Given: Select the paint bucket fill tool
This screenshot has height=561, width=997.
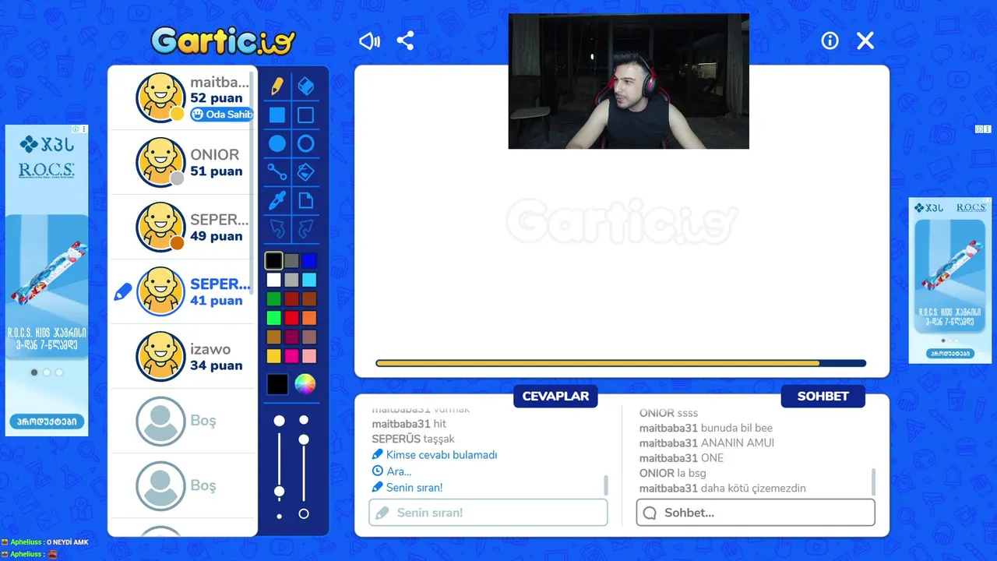Looking at the screenshot, I should pos(306,172).
